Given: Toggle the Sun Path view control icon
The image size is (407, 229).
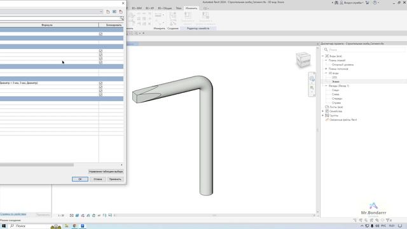Looking at the screenshot, I should coord(83,216).
